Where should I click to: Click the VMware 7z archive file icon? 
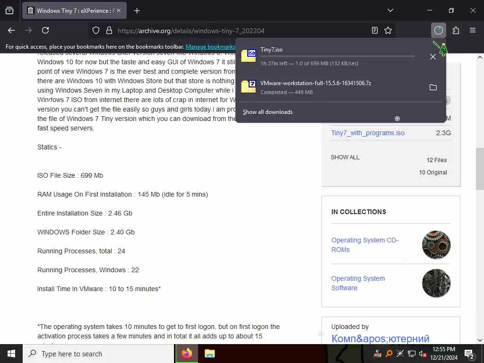point(249,87)
